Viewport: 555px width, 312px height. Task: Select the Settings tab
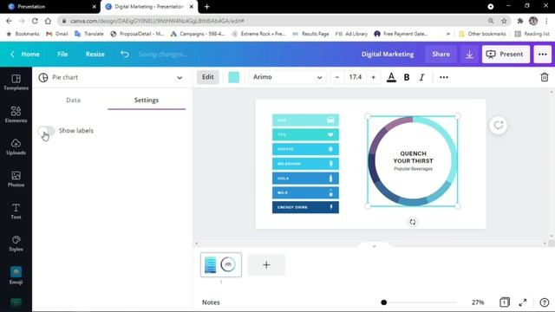pyautogui.click(x=147, y=101)
